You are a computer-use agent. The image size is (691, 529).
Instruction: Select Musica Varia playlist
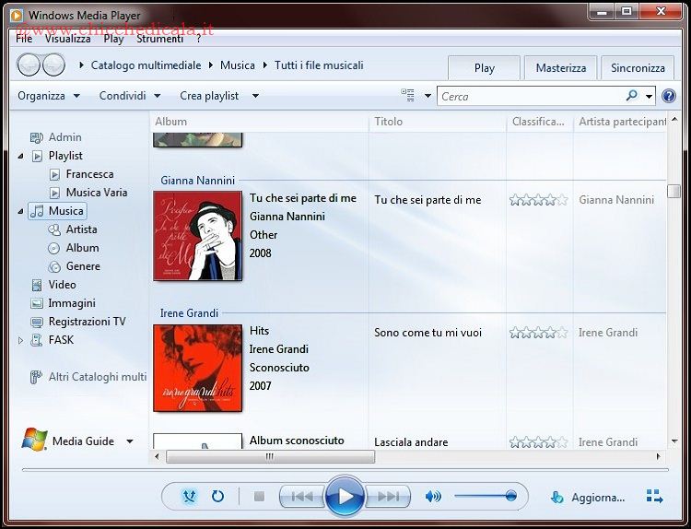96,193
